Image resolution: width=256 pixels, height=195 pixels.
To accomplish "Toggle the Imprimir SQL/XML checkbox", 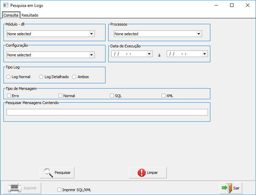I will point(59,189).
